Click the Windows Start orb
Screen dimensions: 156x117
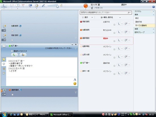pos(4,114)
